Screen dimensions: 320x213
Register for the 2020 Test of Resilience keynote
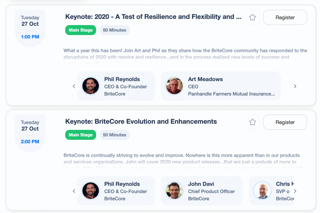coord(285,18)
